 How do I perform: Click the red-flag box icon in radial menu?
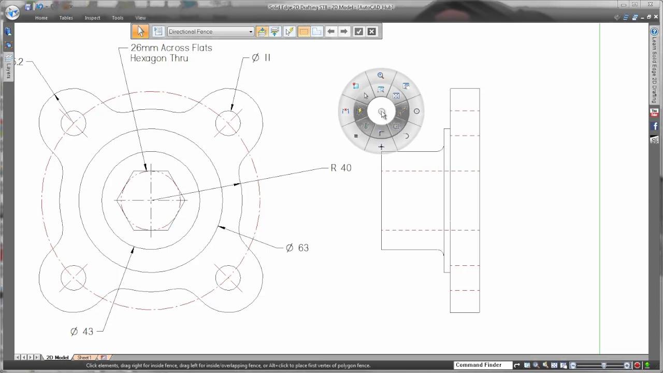355,85
